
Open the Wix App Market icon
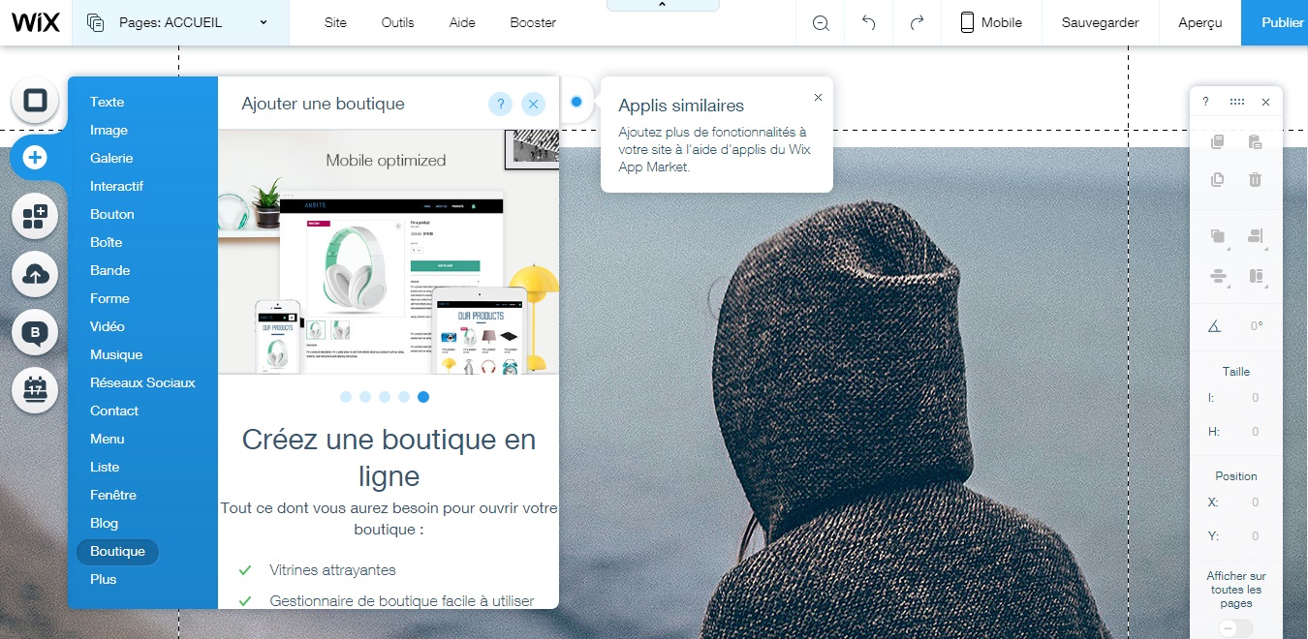click(x=36, y=216)
